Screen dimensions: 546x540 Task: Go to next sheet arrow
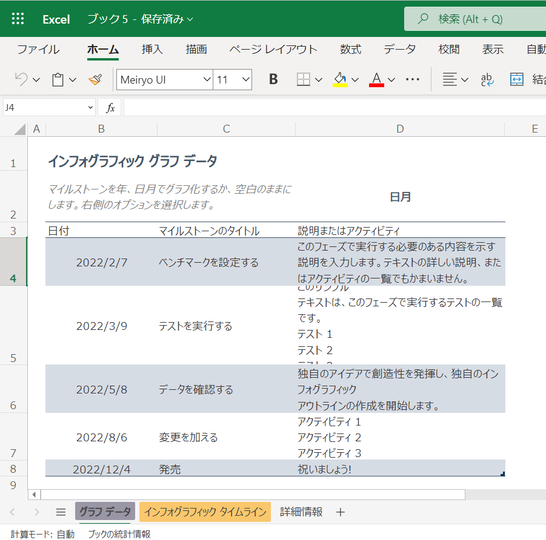tap(36, 512)
